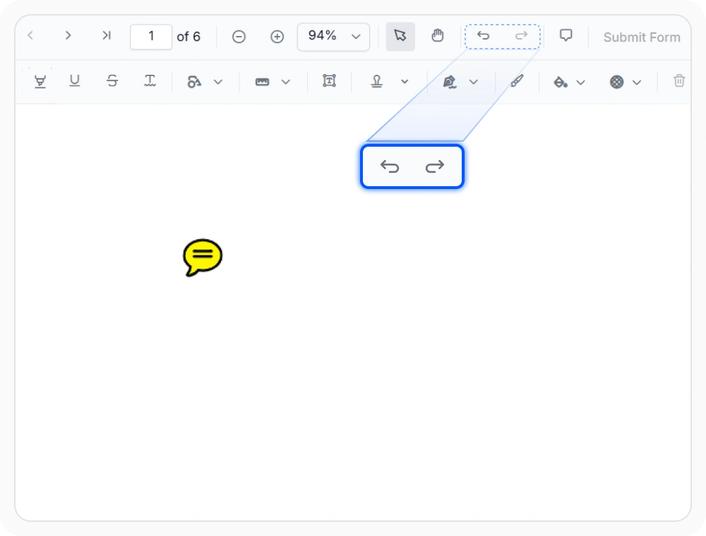Open the fill color bucket picker

[560, 82]
